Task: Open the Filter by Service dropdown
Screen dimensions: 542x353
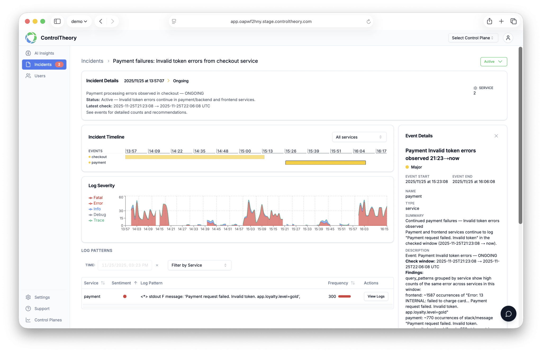Action: [x=199, y=265]
